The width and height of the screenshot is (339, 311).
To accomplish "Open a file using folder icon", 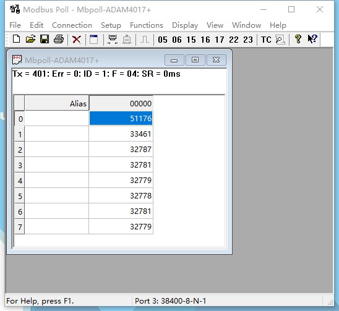I will click(30, 40).
